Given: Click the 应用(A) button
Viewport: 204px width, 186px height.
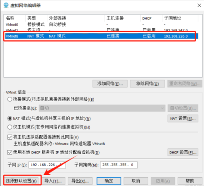Looking at the screenshot, I should (163, 181).
